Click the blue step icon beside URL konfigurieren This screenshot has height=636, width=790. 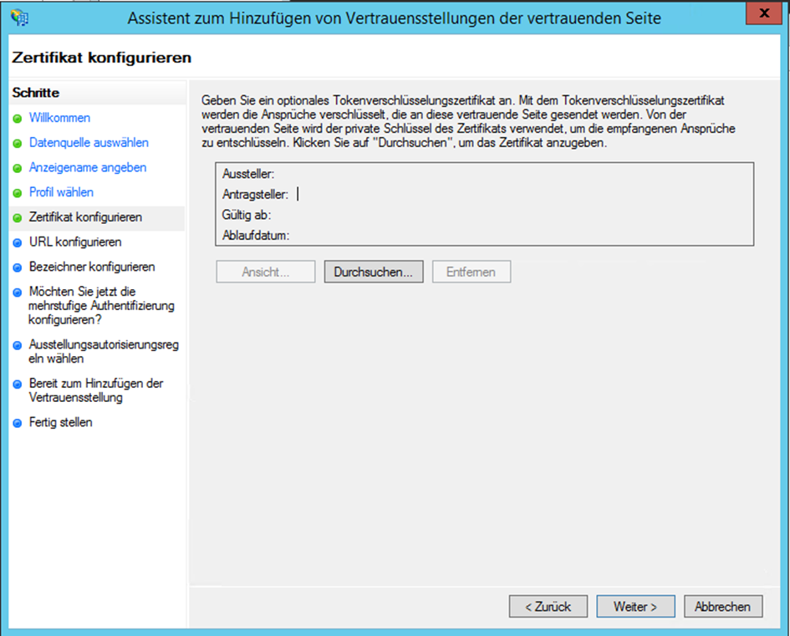pos(18,240)
